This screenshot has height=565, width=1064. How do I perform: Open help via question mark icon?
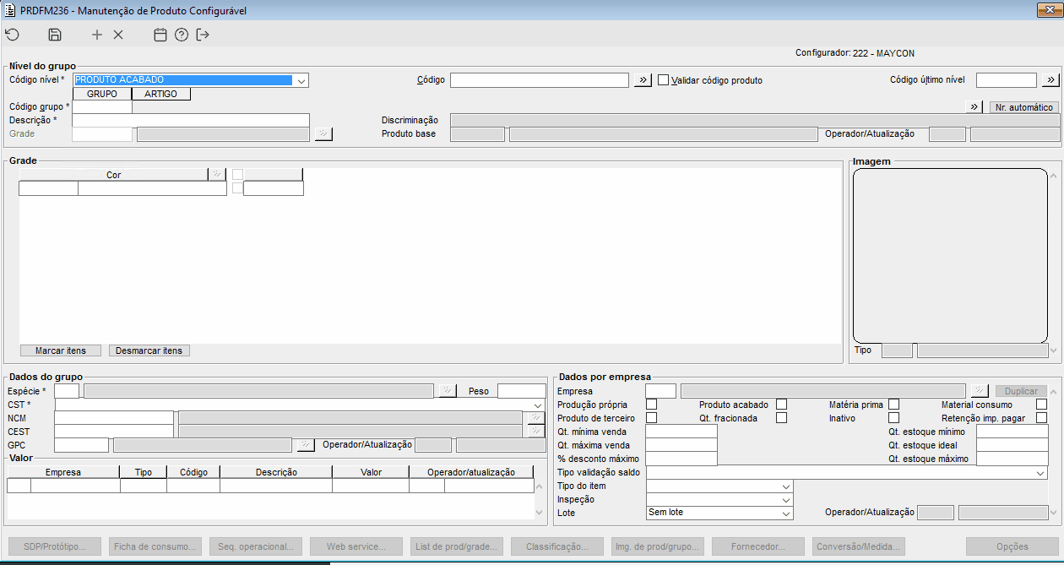point(182,35)
